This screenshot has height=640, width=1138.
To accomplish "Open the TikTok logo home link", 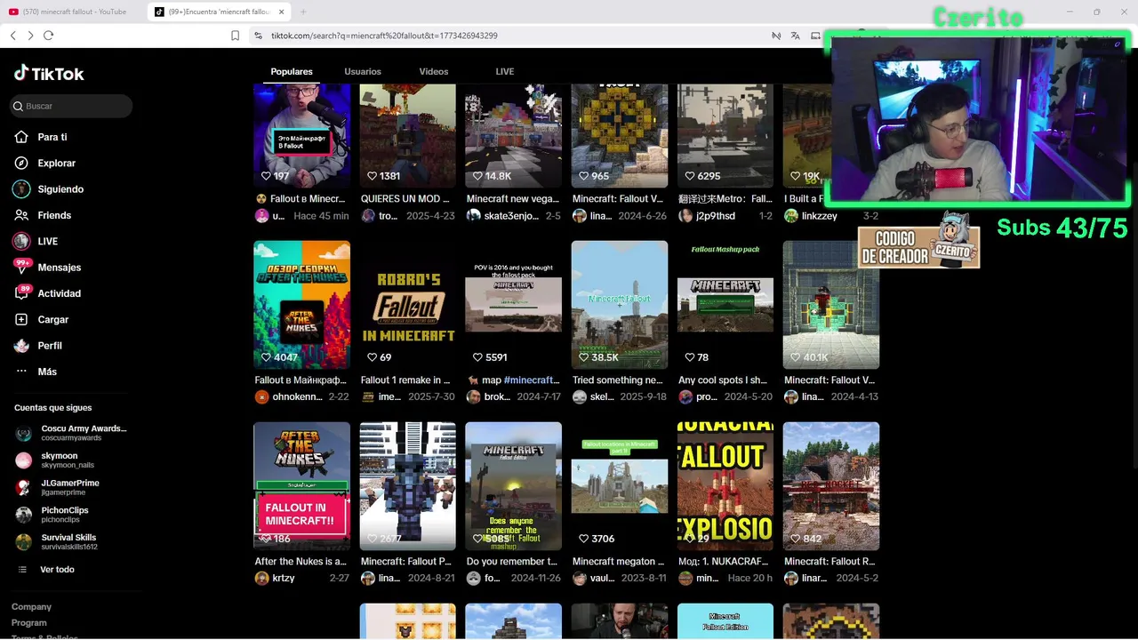I will 49,74.
